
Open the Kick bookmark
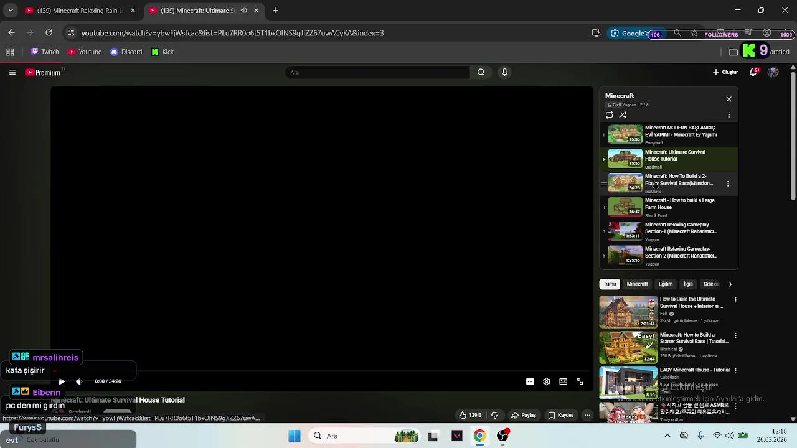click(x=163, y=52)
